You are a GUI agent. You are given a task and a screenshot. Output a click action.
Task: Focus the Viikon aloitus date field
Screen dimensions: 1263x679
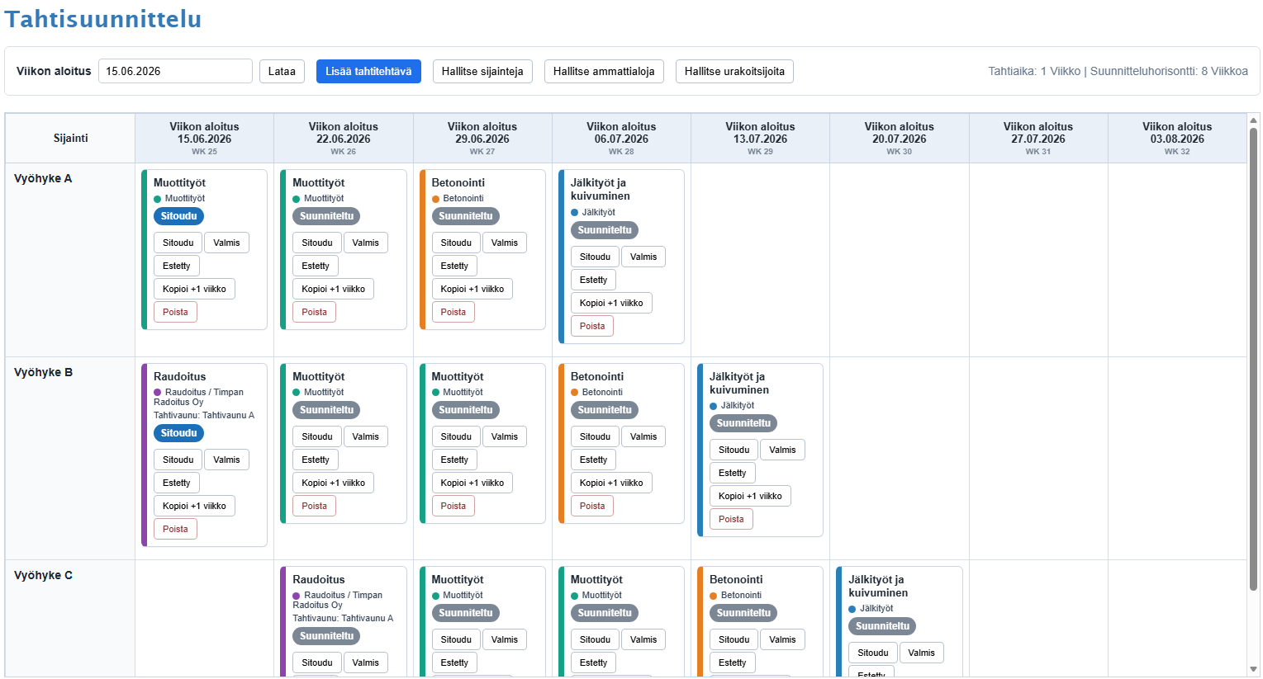point(175,71)
